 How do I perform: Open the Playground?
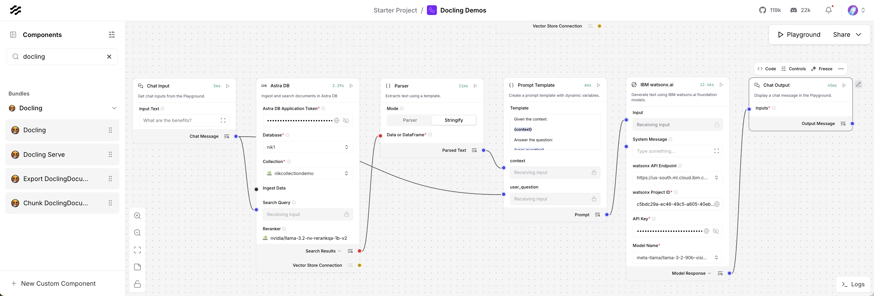[x=799, y=34]
